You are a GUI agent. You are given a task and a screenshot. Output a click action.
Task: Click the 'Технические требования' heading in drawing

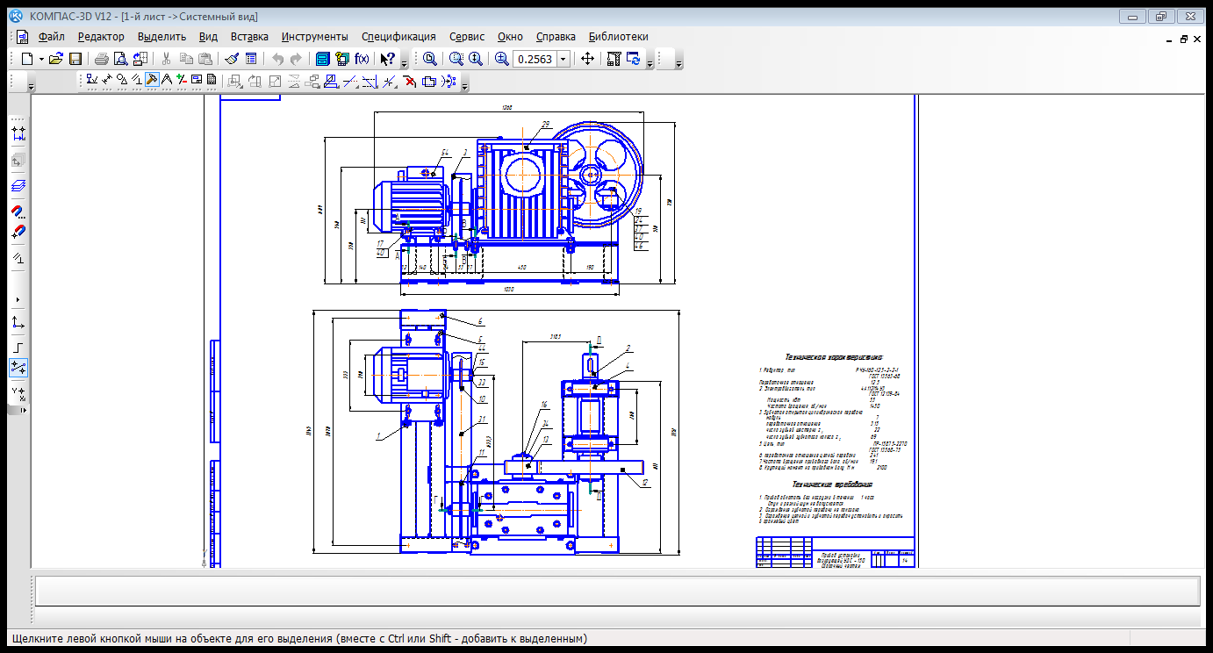pyautogui.click(x=832, y=484)
